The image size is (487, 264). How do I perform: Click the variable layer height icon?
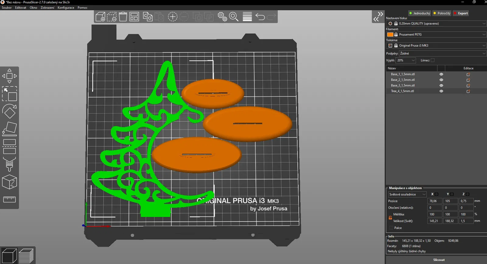tap(247, 17)
